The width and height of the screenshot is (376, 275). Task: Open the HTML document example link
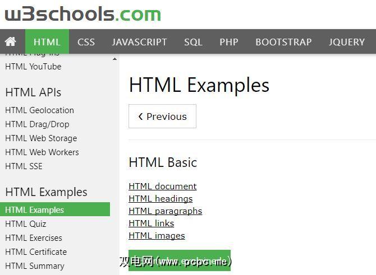pyautogui.click(x=162, y=187)
